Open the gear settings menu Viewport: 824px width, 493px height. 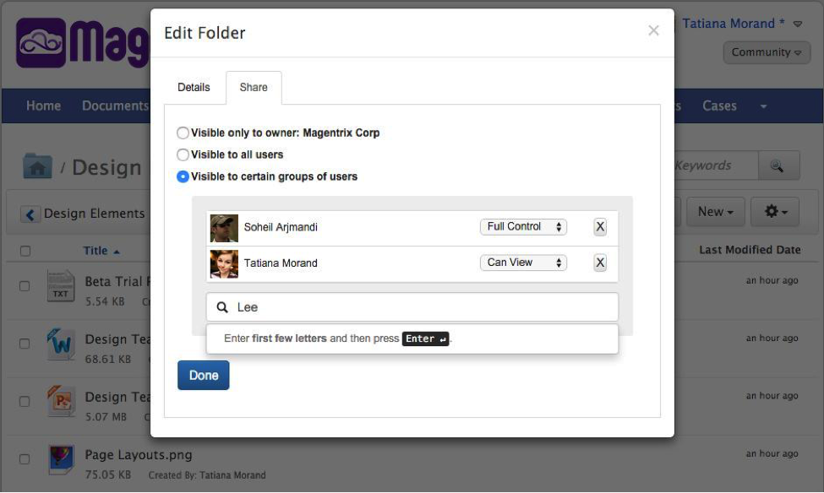tap(775, 212)
